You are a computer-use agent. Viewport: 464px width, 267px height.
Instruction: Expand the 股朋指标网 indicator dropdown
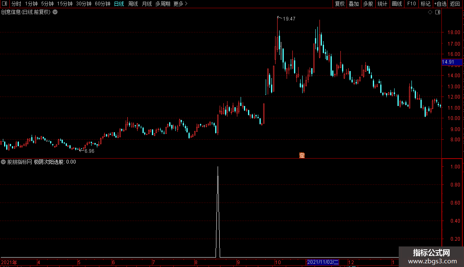[x=3, y=162]
